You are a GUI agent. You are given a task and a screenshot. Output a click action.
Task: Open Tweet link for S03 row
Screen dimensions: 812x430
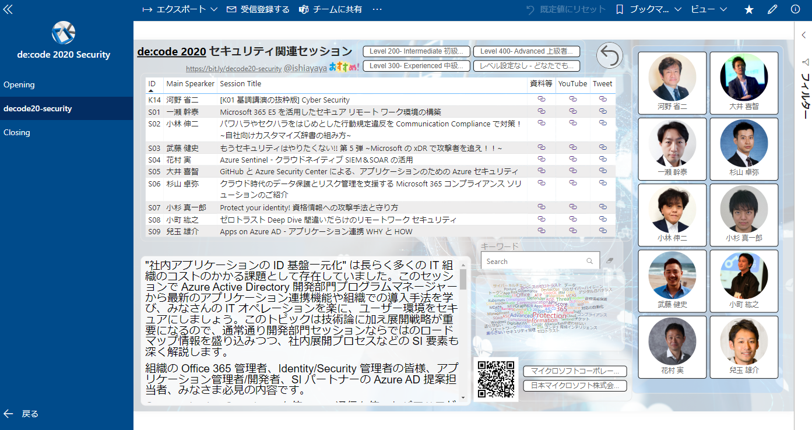click(x=603, y=147)
